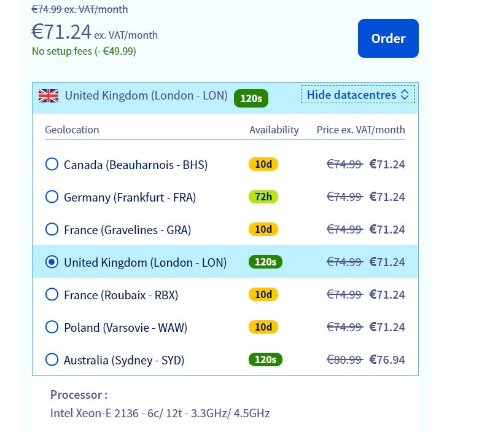Click the UK flag icon

pos(49,95)
